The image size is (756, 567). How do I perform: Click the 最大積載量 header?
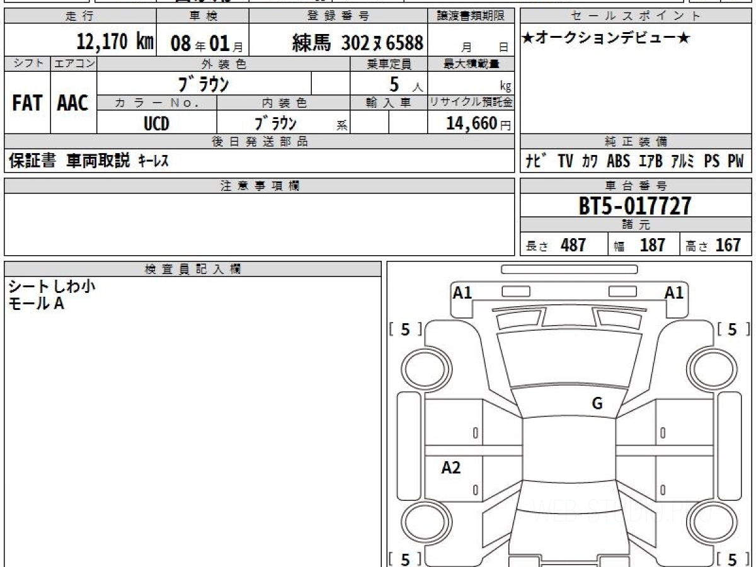[x=471, y=64]
